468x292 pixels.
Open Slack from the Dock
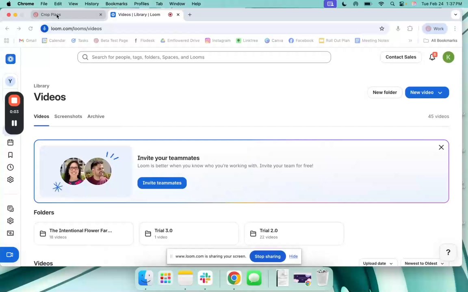coord(205,278)
